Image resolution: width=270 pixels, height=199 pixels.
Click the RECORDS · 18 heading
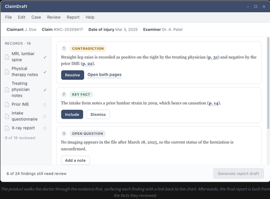[18, 44]
